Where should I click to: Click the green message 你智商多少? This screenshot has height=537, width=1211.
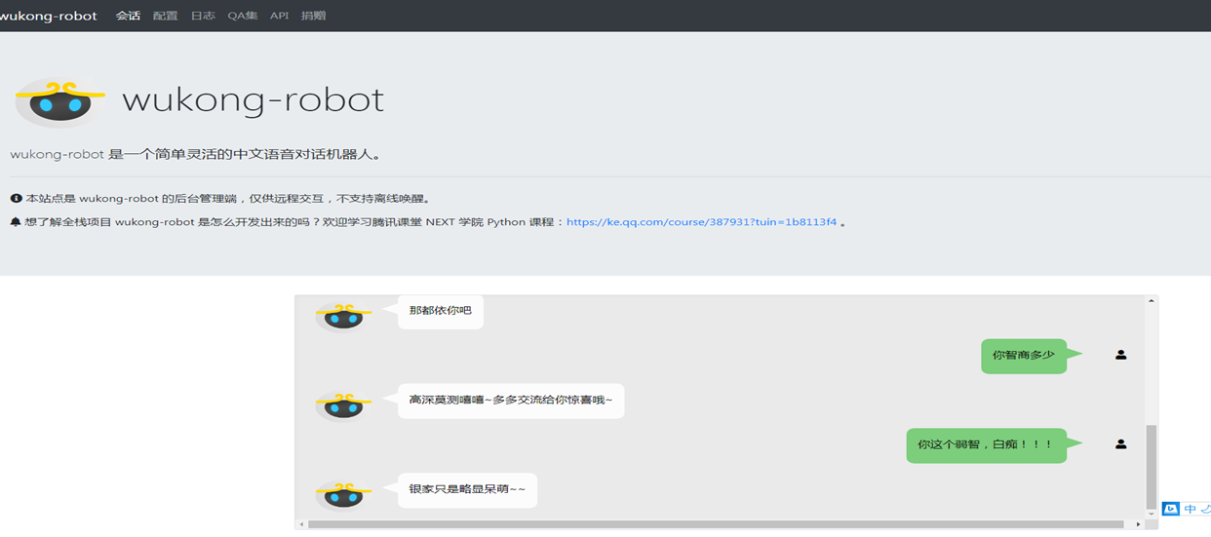click(x=1024, y=355)
